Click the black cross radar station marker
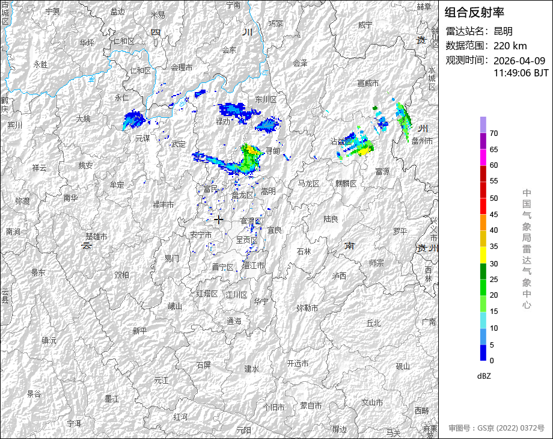The image size is (553, 439). point(219,219)
